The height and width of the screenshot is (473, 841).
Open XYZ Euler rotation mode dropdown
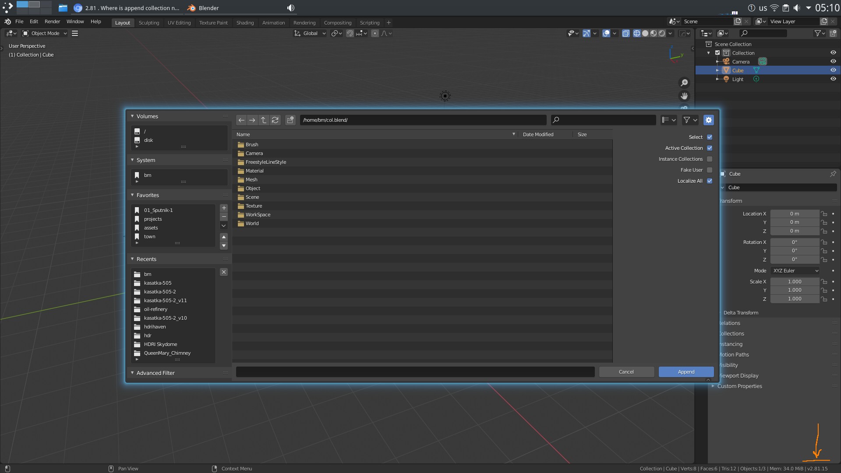point(795,271)
